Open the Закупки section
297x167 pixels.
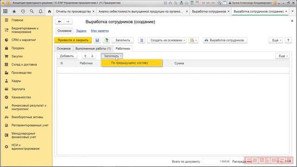(17, 56)
